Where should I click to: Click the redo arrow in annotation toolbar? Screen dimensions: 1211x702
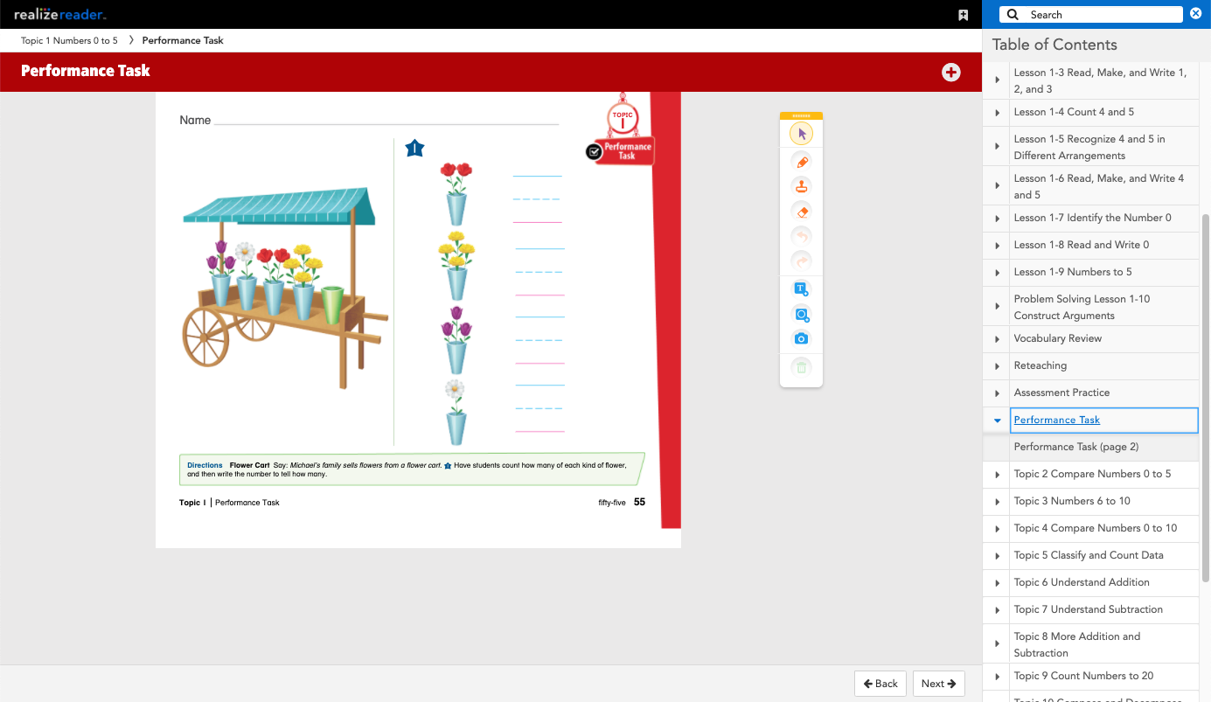(801, 261)
